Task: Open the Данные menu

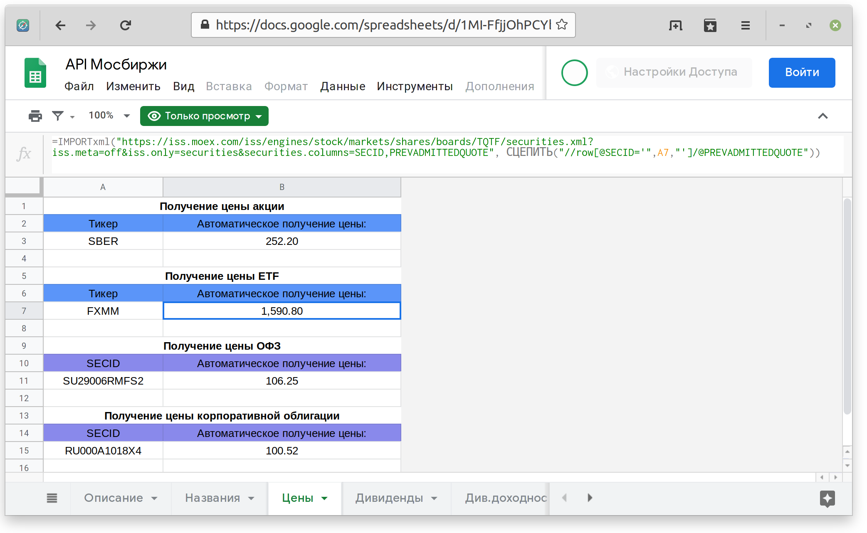Action: click(x=342, y=86)
